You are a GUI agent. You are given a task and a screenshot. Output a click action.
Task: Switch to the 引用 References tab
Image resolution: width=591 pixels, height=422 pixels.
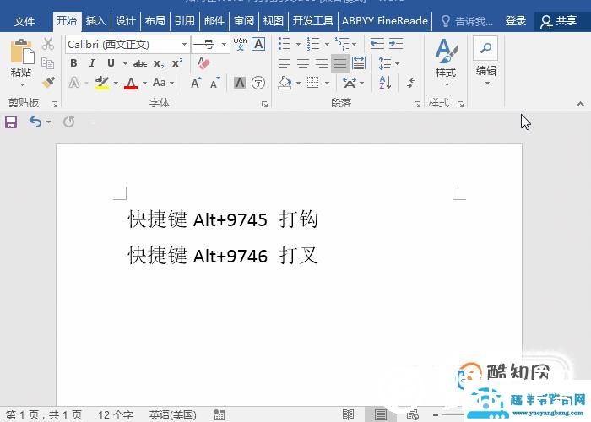click(x=185, y=21)
